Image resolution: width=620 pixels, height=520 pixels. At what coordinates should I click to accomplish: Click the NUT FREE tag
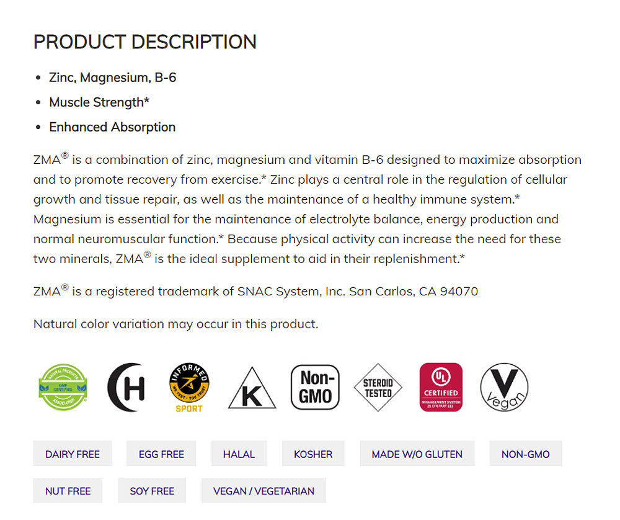[68, 491]
